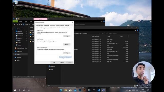Confirm System Properties with OK

[x=54, y=62]
